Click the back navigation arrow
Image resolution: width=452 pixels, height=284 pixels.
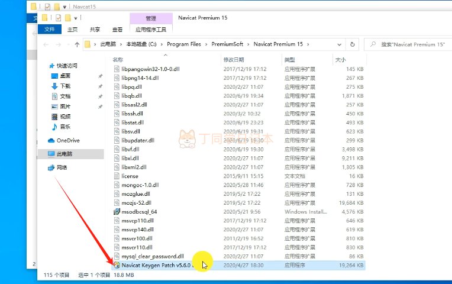click(46, 44)
